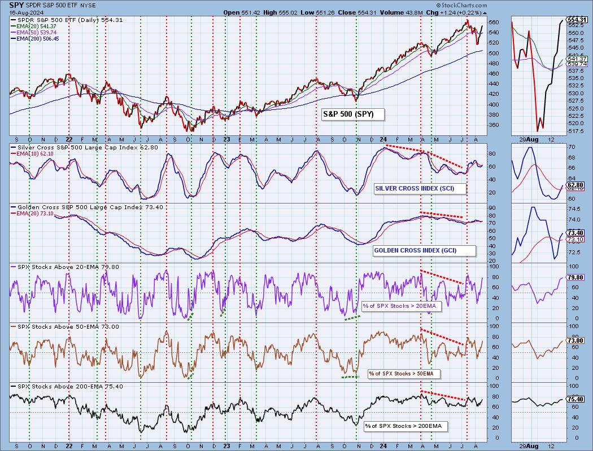Click the 23 year label on top time axis
Viewport: 593px width, 451px height.
pos(226,139)
